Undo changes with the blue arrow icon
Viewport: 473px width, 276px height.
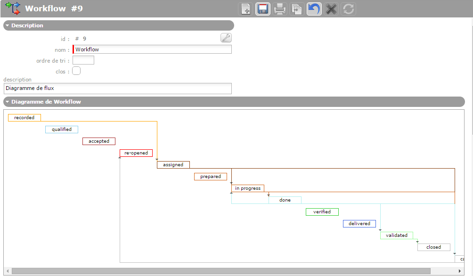pyautogui.click(x=314, y=9)
